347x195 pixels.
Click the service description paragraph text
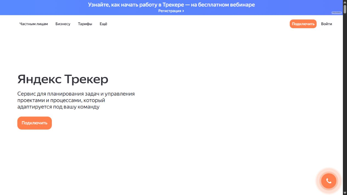tap(76, 100)
